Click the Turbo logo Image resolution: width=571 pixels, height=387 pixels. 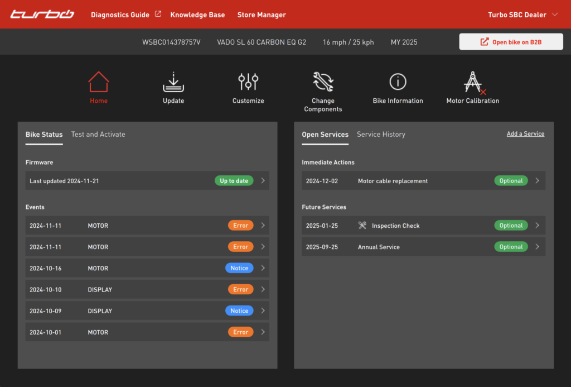42,15
